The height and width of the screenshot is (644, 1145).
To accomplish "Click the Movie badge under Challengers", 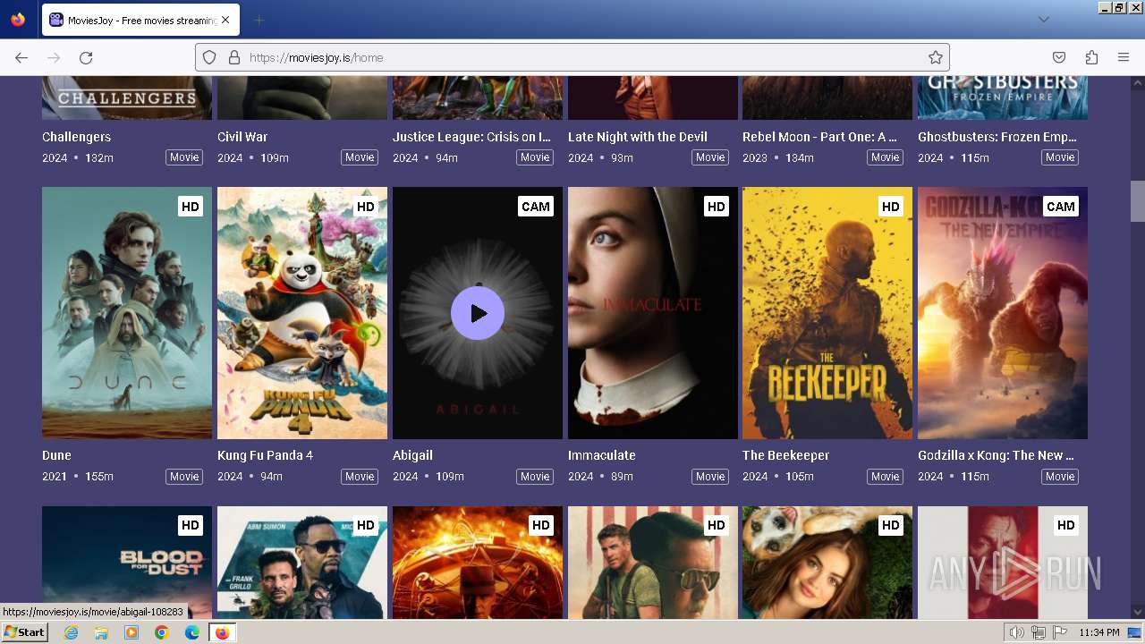I will pyautogui.click(x=184, y=157).
